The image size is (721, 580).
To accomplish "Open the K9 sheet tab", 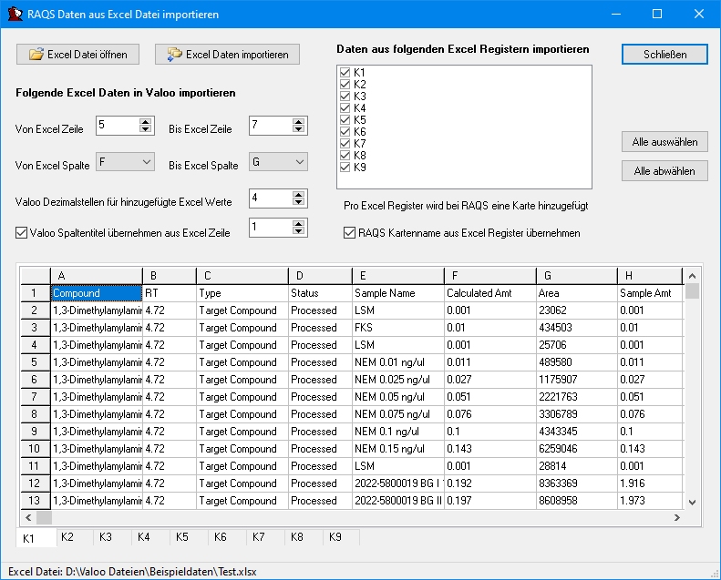I will tap(335, 537).
